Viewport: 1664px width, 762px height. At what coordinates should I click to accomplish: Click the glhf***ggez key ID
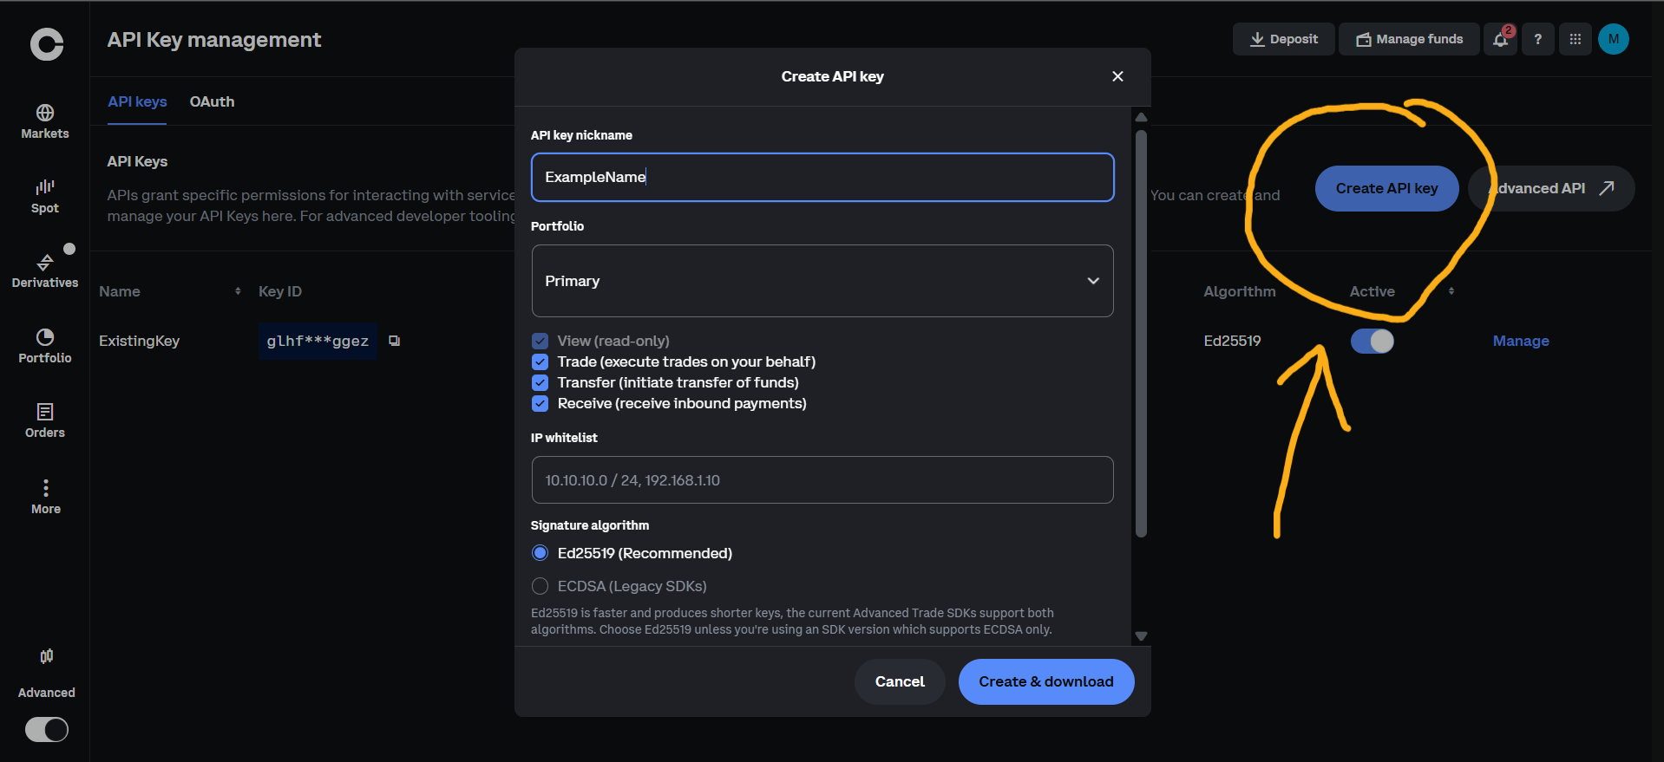point(318,341)
